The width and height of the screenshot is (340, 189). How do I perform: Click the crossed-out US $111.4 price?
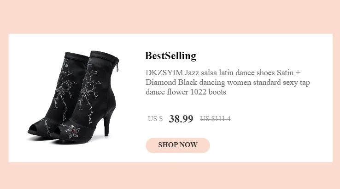click(x=215, y=119)
